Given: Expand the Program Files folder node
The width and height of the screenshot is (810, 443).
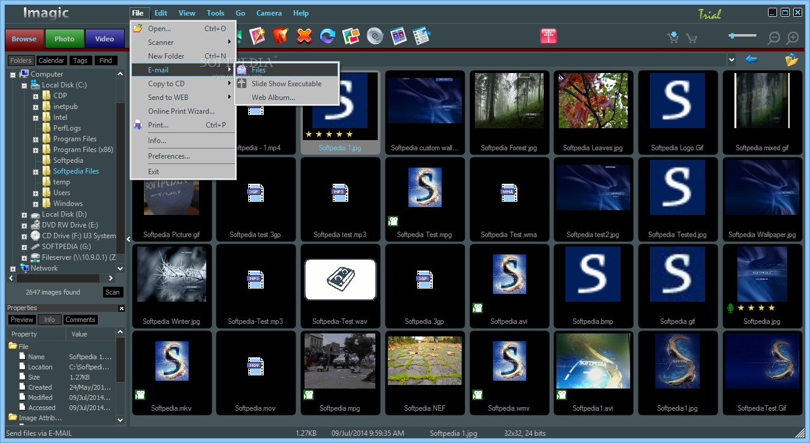Looking at the screenshot, I should pyautogui.click(x=36, y=139).
